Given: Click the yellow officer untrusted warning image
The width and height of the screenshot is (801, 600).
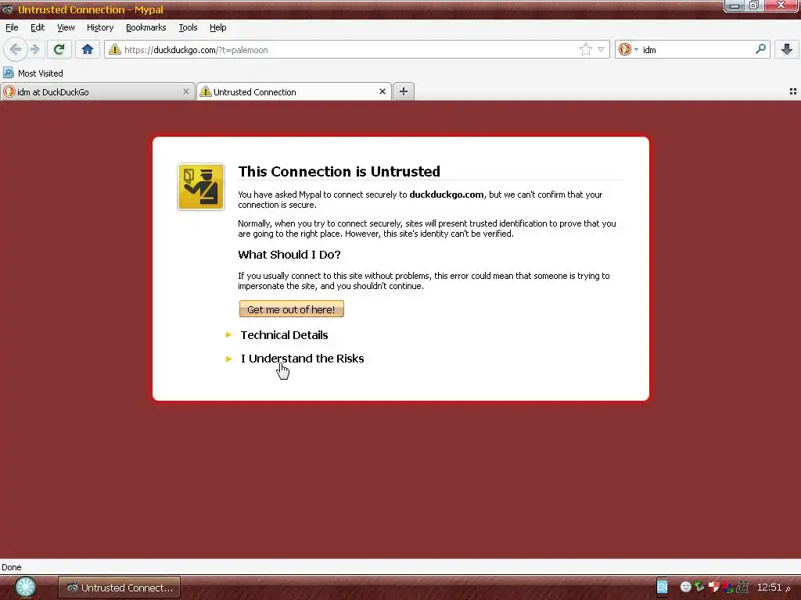Looking at the screenshot, I should click(201, 187).
